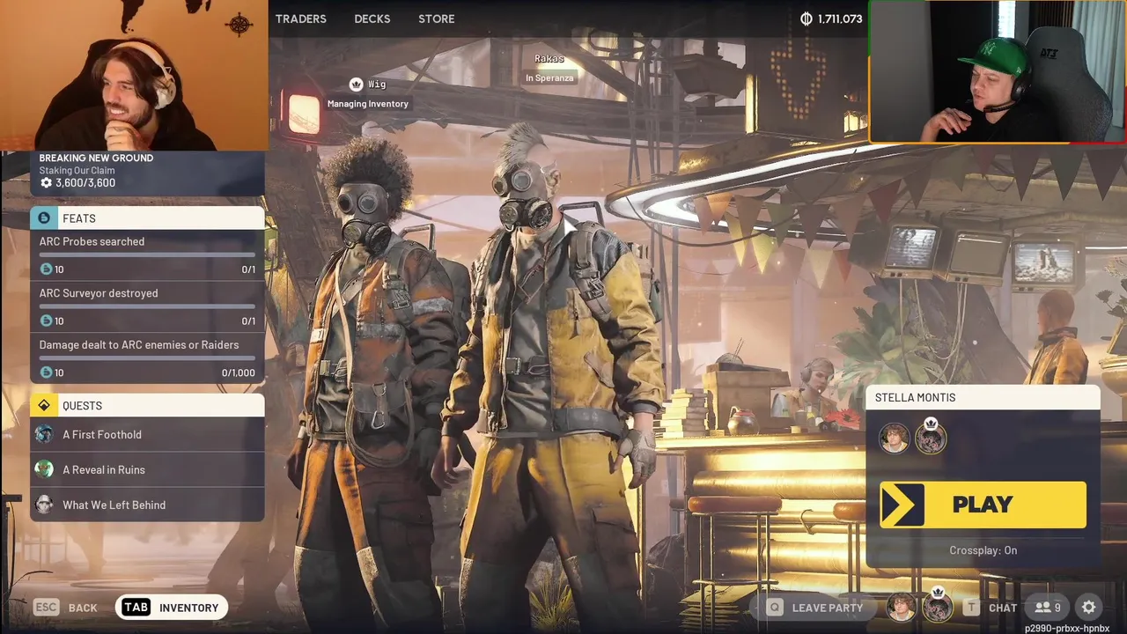The height and width of the screenshot is (634, 1127).
Task: Open the Chat panel
Action: [x=990, y=608]
